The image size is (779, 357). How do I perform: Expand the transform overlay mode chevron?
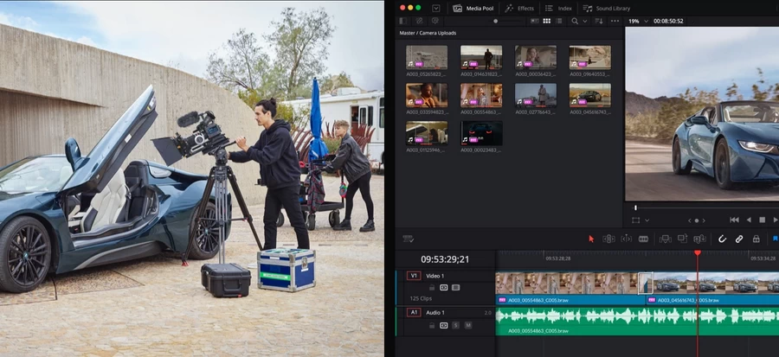click(647, 220)
